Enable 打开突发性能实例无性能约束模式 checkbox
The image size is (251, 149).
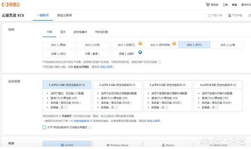(x=44, y=127)
